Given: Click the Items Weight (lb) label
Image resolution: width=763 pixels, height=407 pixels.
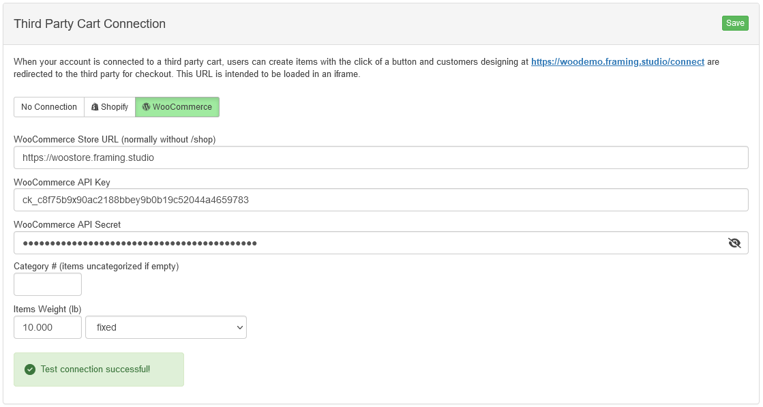Looking at the screenshot, I should pyautogui.click(x=47, y=310).
